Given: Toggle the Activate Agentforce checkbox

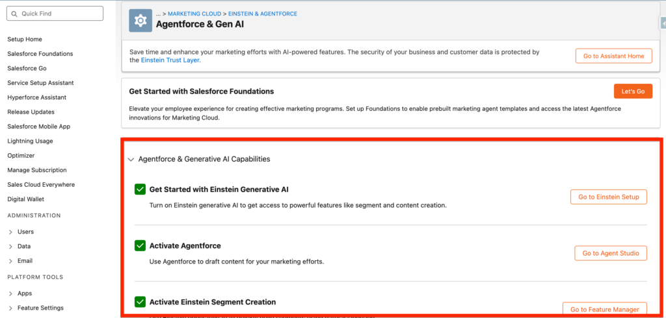Looking at the screenshot, I should [x=140, y=246].
